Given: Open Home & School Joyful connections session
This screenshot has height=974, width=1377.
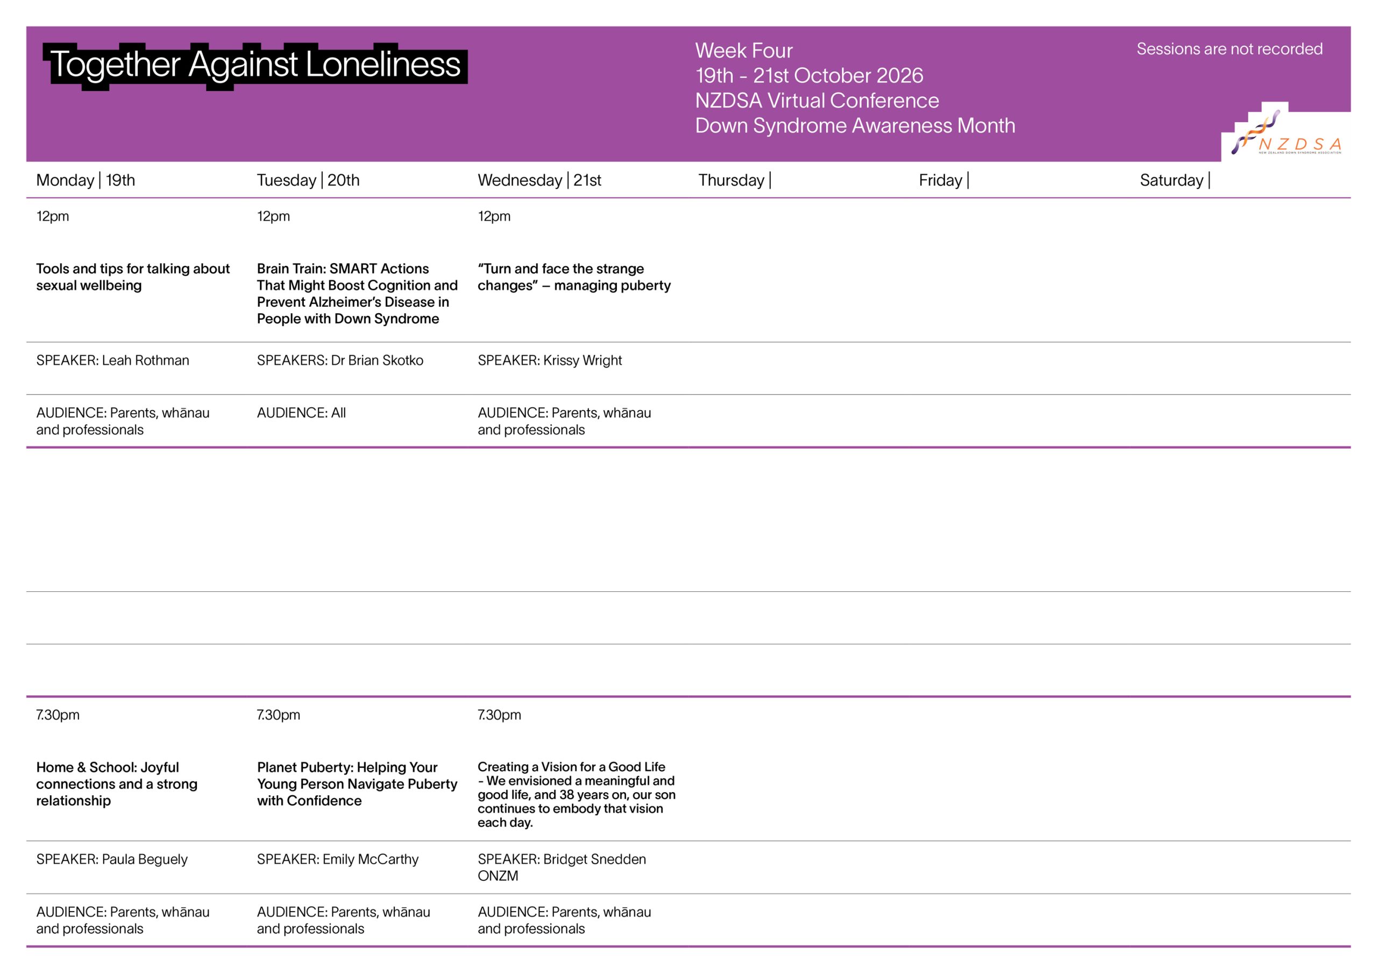Looking at the screenshot, I should (117, 784).
